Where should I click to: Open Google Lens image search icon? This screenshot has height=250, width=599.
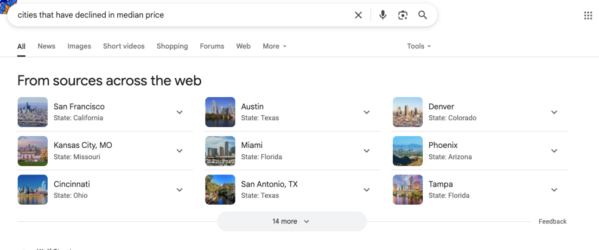click(402, 15)
